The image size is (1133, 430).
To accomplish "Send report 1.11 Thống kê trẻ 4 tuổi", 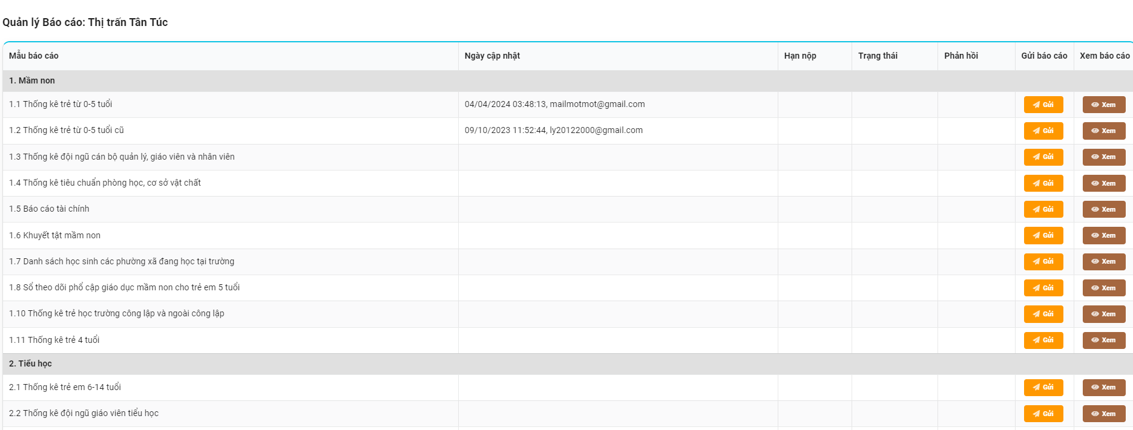I will coord(1043,340).
